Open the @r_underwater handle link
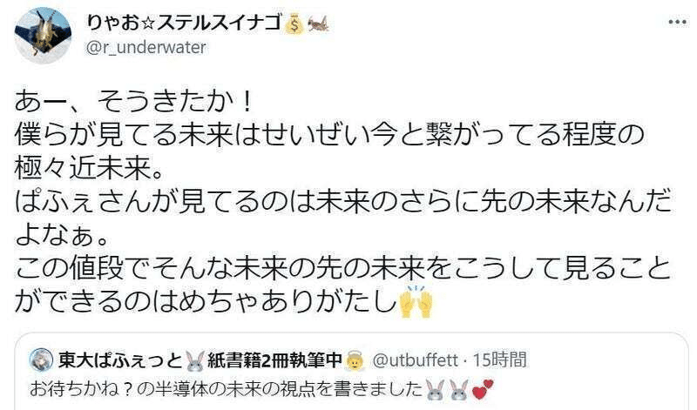697x410 pixels. (146, 47)
